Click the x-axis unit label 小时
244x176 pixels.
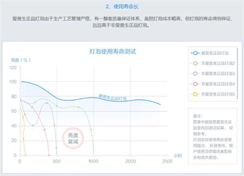(178, 155)
